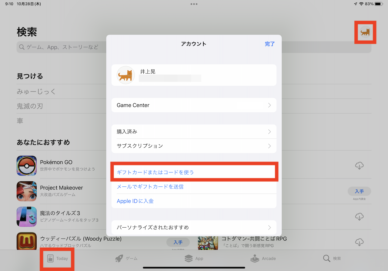Expand サブスクリプション chevron
Screen dimensions: 388x271
(x=269, y=146)
